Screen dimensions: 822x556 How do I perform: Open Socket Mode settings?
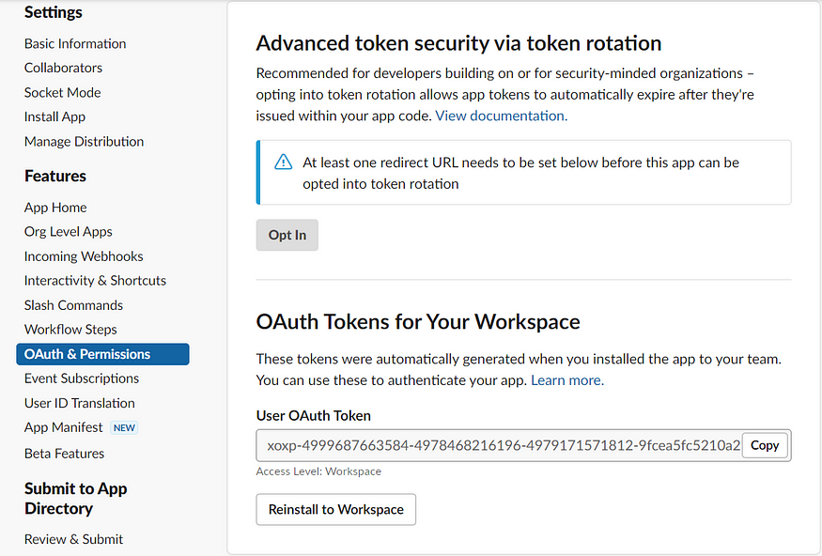pyautogui.click(x=62, y=92)
